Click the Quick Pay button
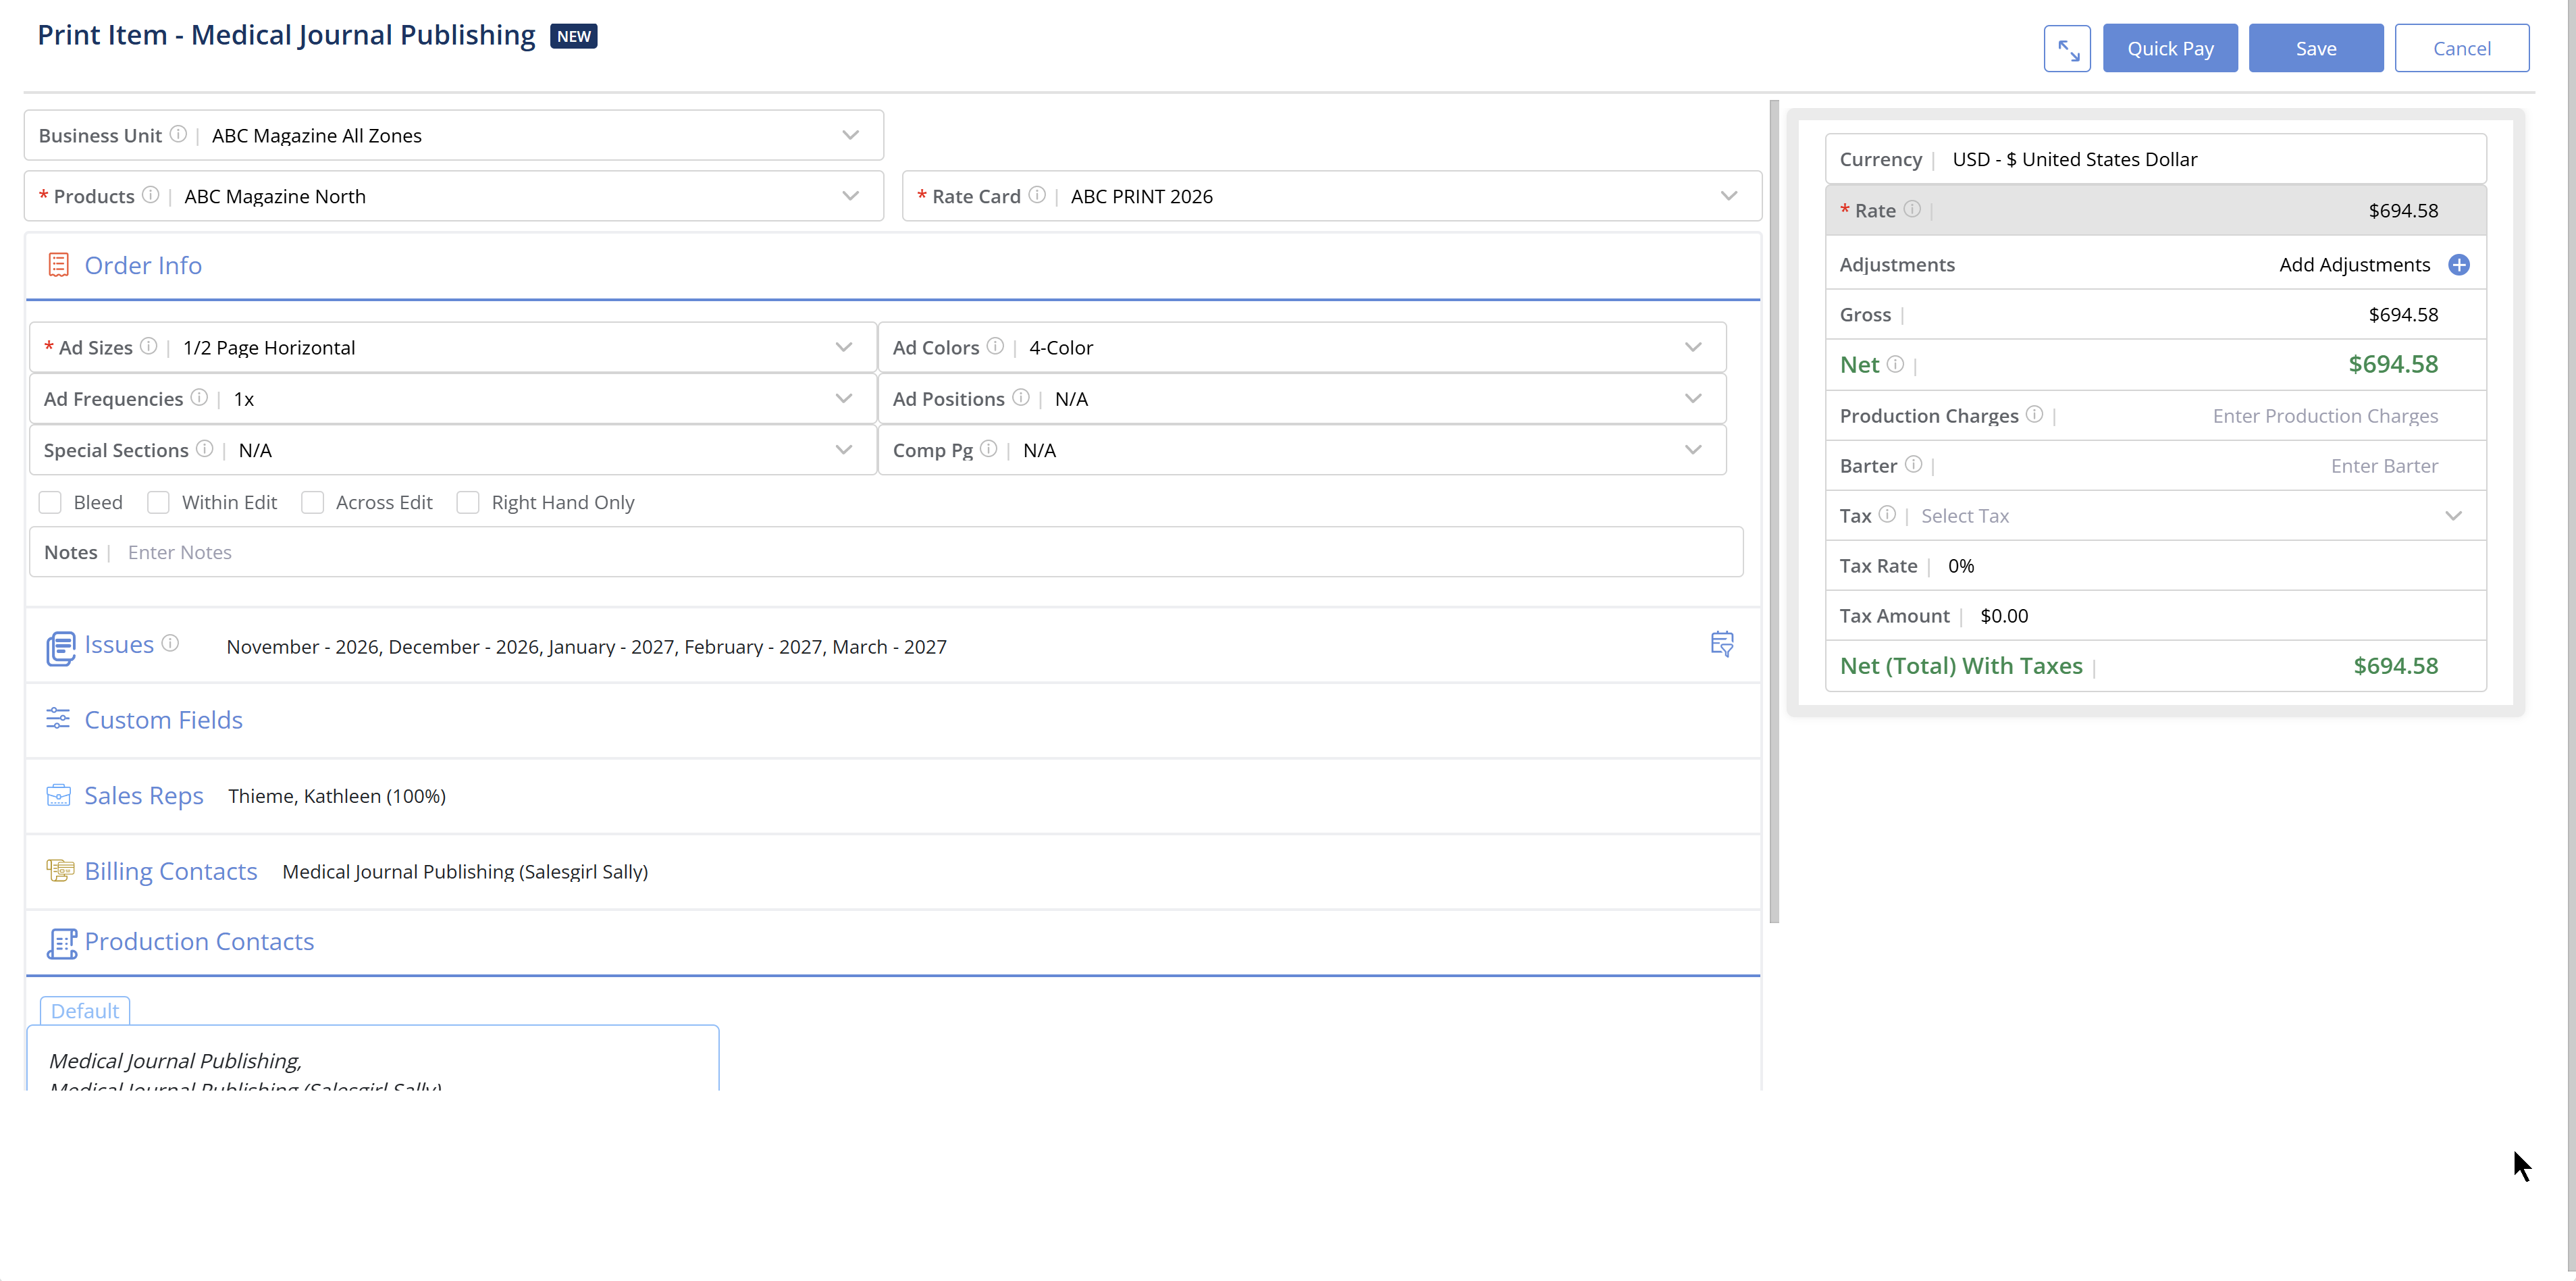This screenshot has height=1281, width=2576. tap(2170, 48)
